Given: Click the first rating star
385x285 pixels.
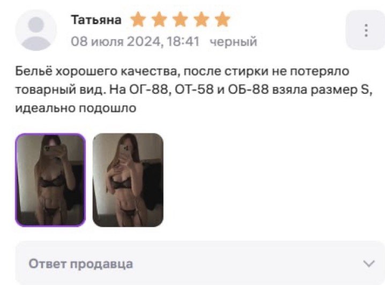Looking at the screenshot, I should (x=138, y=20).
